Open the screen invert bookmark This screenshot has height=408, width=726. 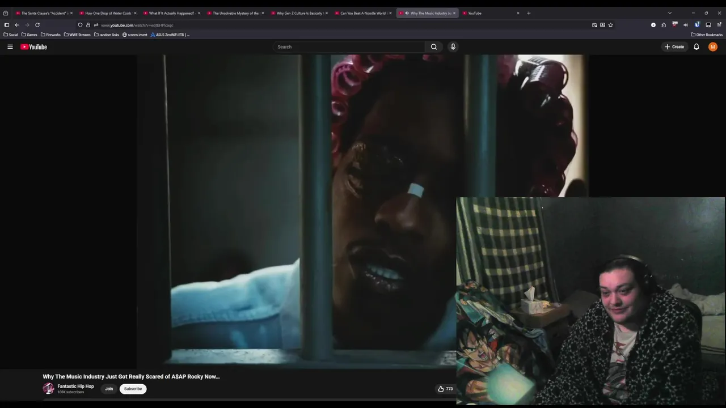tap(135, 35)
